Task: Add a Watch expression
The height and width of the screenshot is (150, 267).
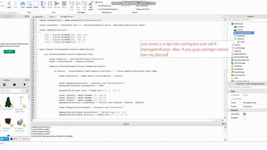Action: click(x=91, y=5)
